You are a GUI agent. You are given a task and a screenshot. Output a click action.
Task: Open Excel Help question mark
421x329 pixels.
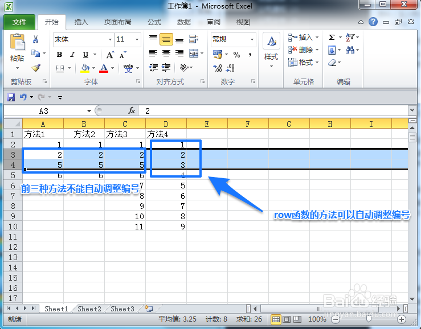click(373, 22)
